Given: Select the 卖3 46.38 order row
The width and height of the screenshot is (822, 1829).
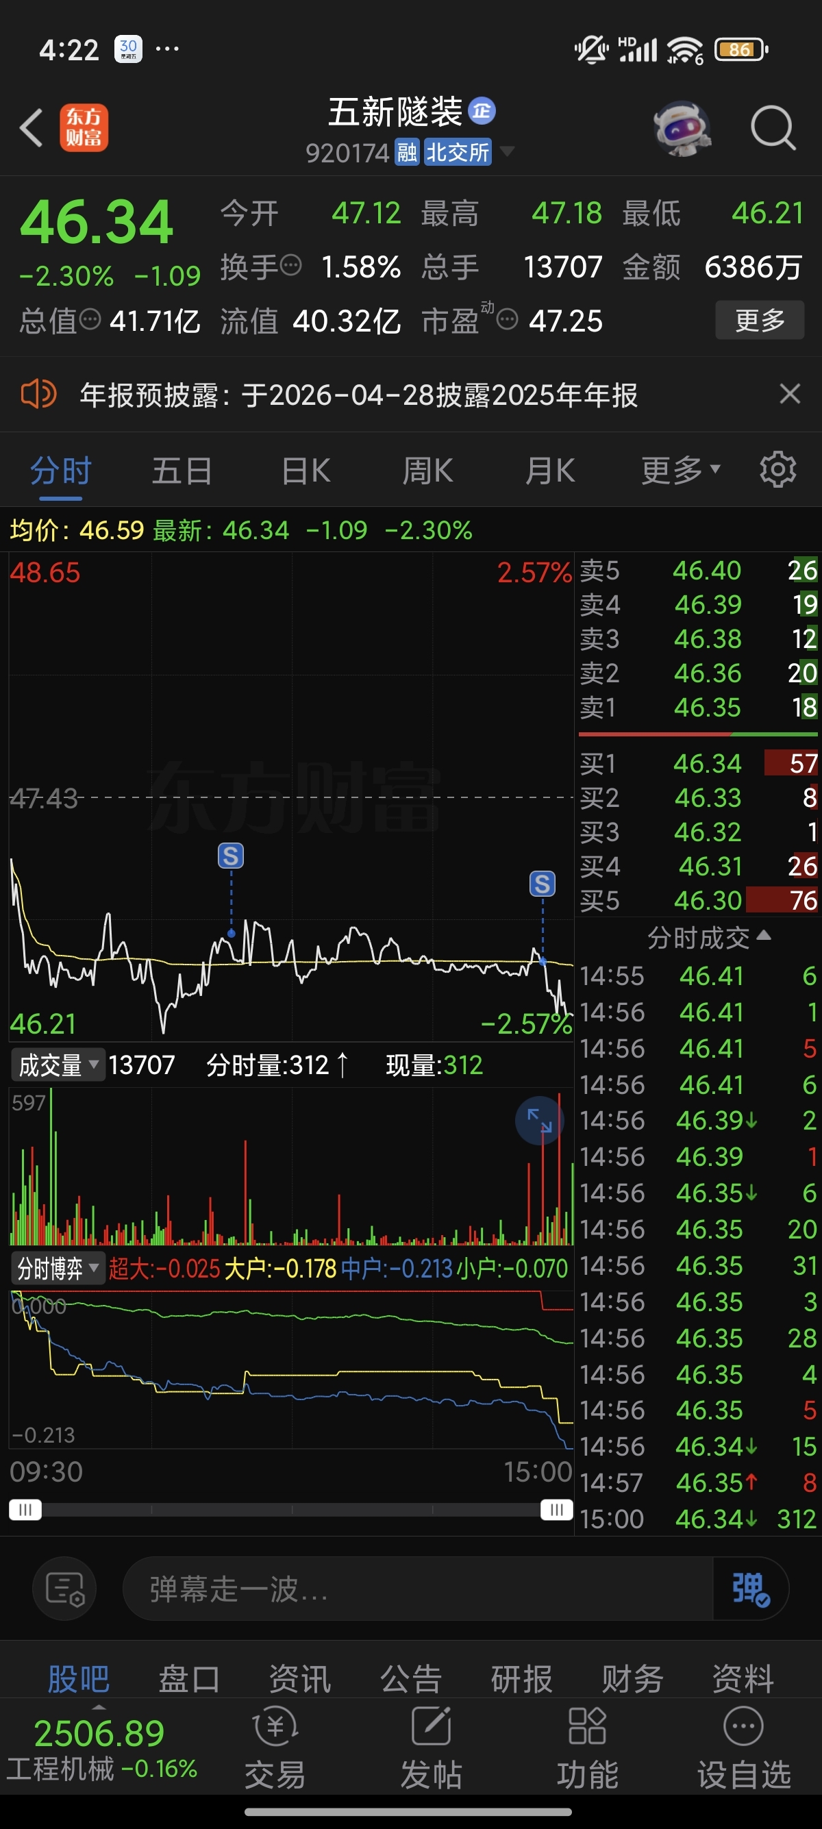Looking at the screenshot, I should pos(699,639).
